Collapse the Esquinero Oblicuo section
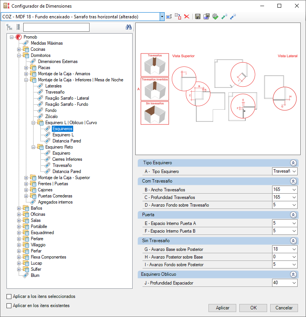306x317 pixels. point(293,274)
